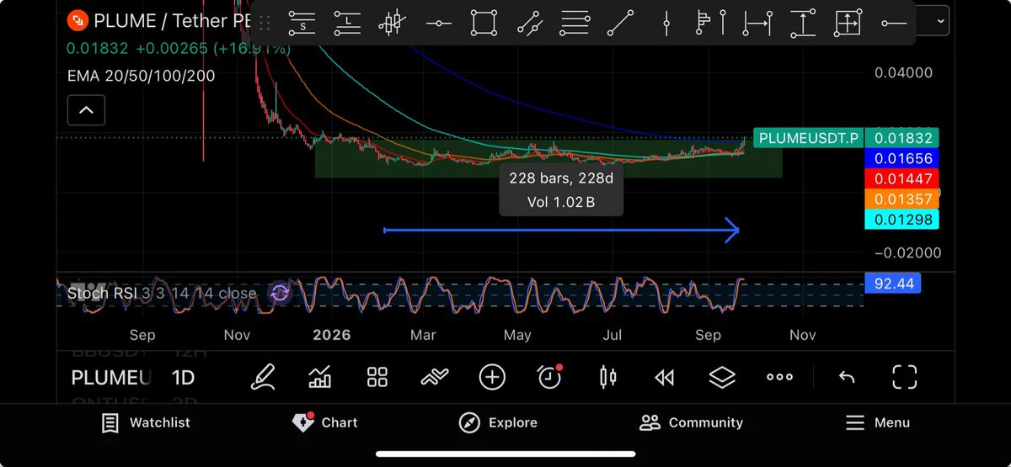Tap the 228 bars measurement info box

point(561,189)
